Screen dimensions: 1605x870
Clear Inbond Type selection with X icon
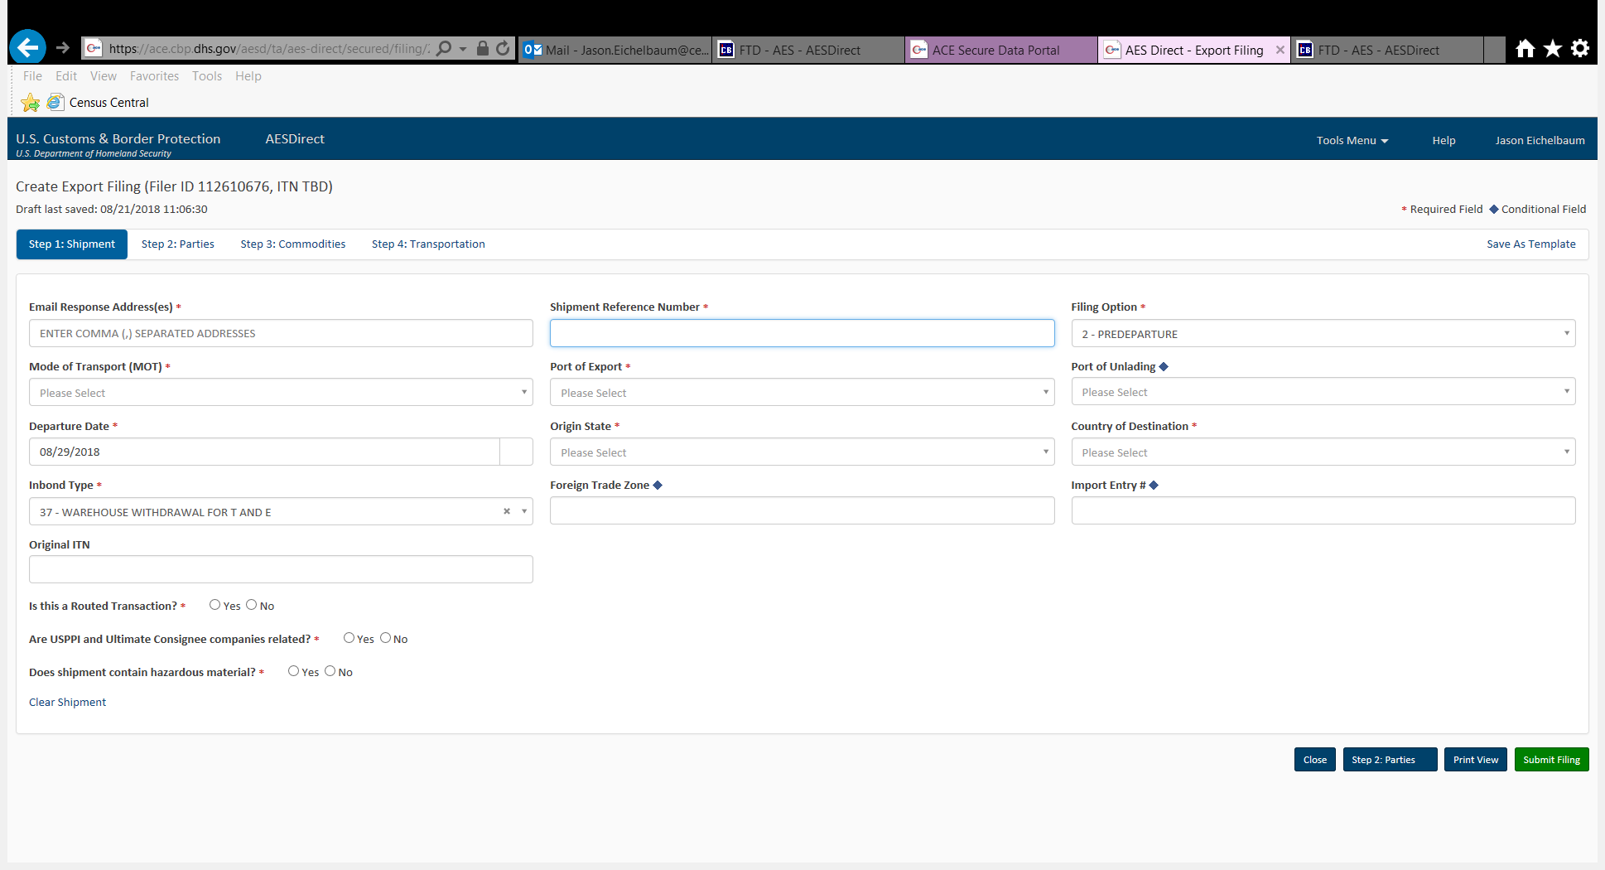[507, 511]
